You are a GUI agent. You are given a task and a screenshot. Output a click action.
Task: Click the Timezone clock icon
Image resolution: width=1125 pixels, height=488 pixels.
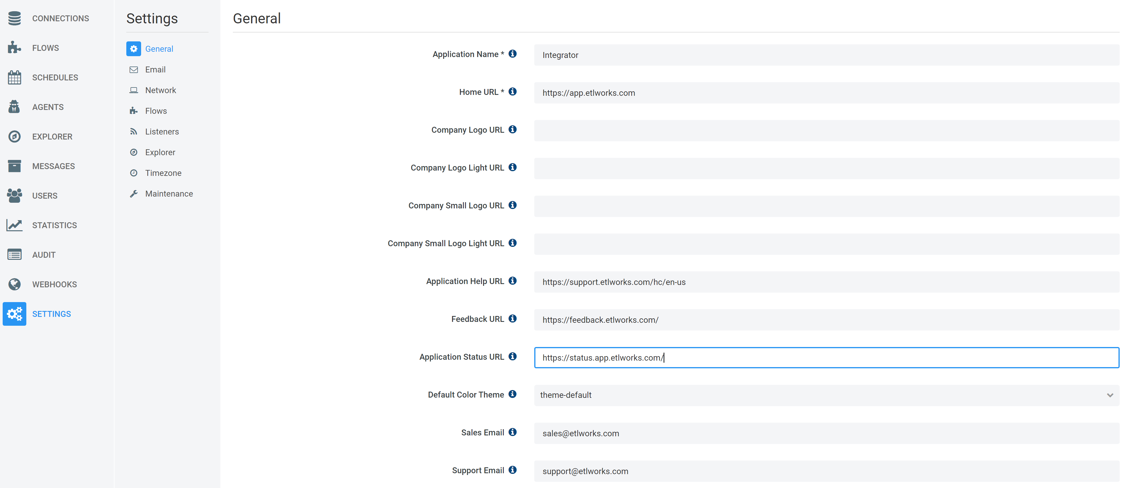[134, 173]
